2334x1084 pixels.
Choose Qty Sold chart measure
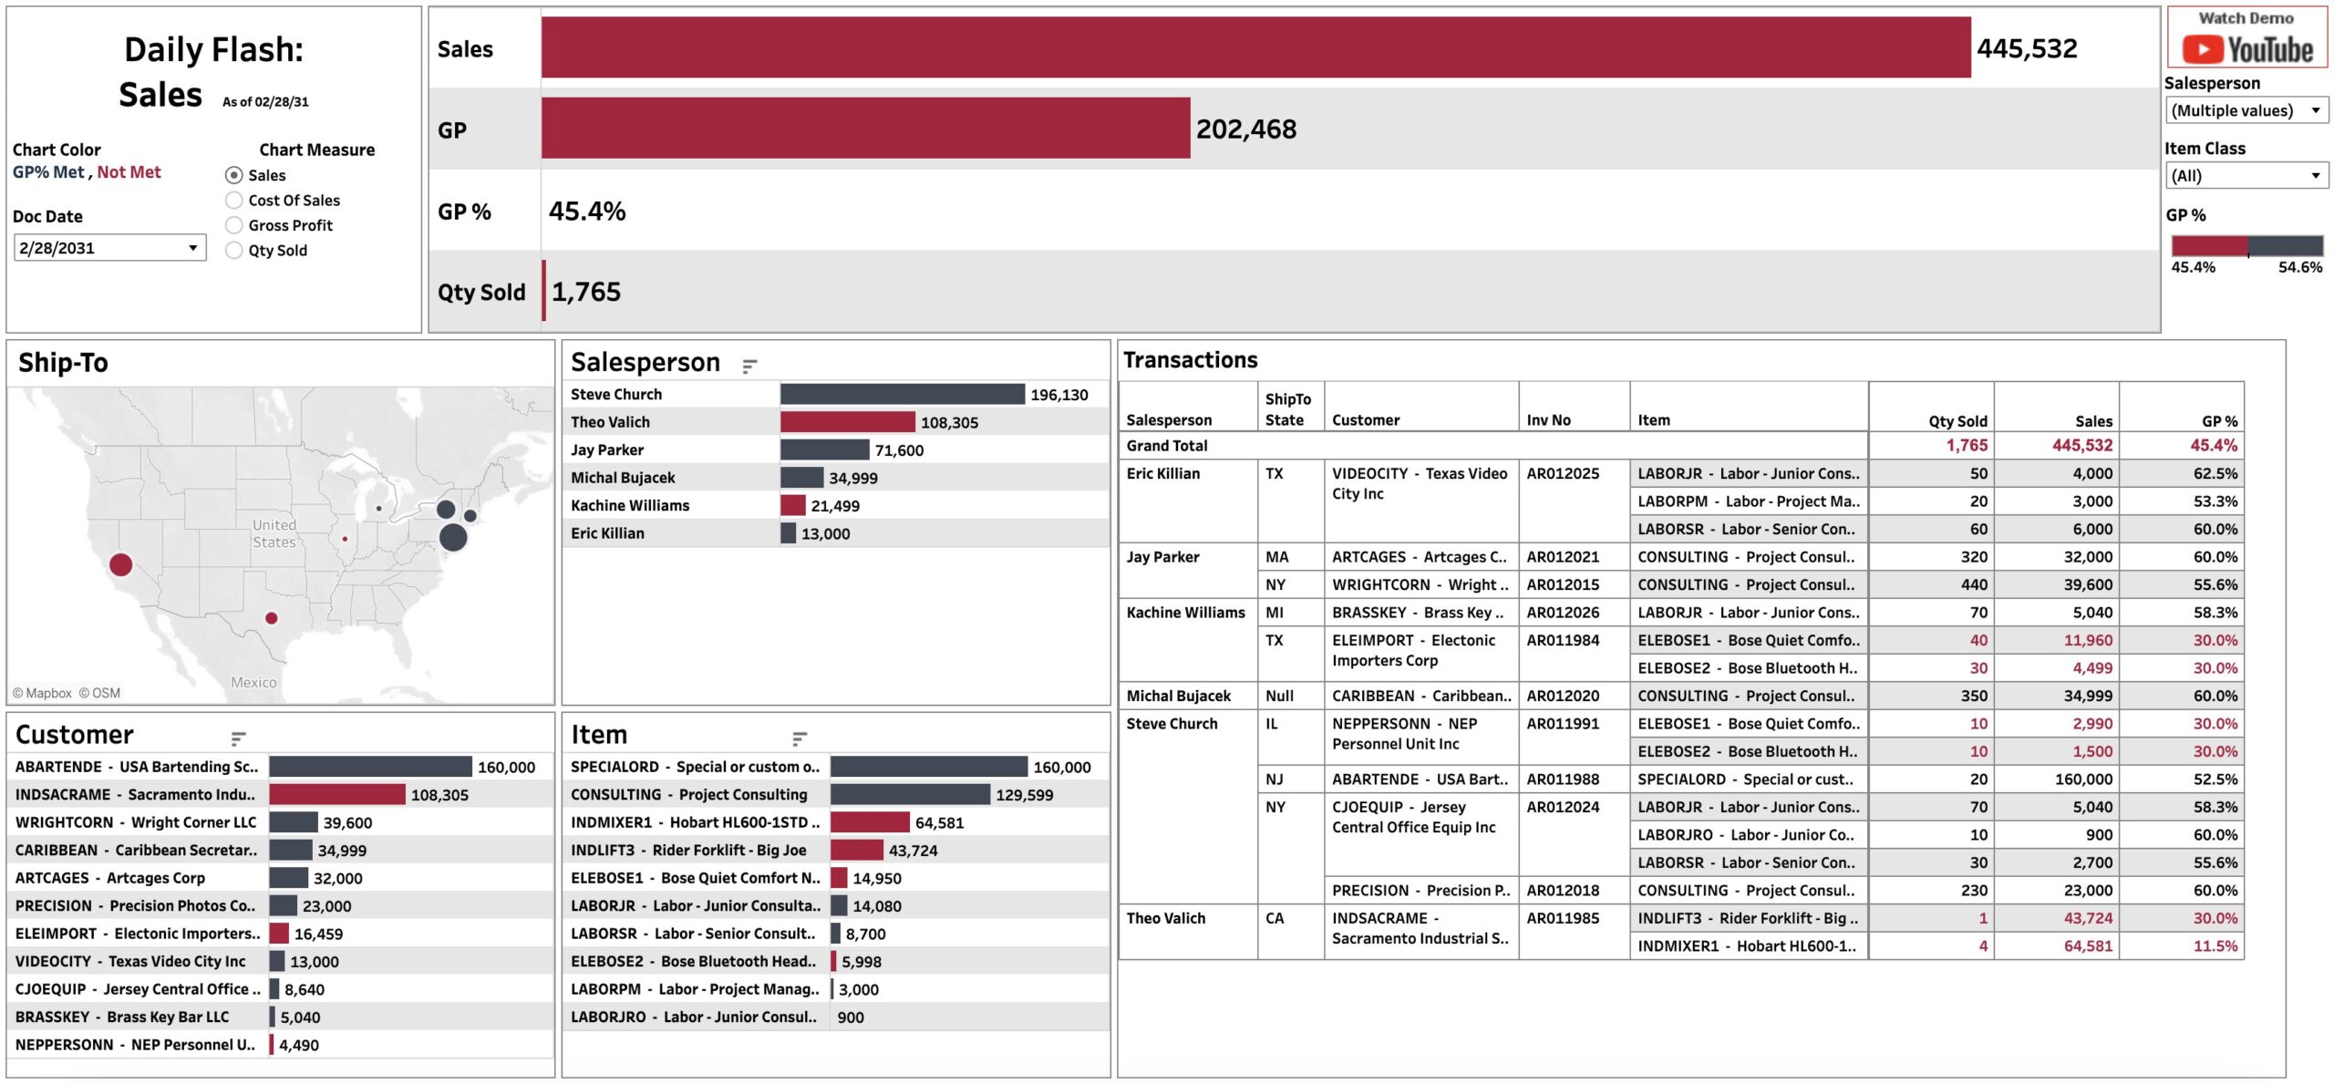234,251
